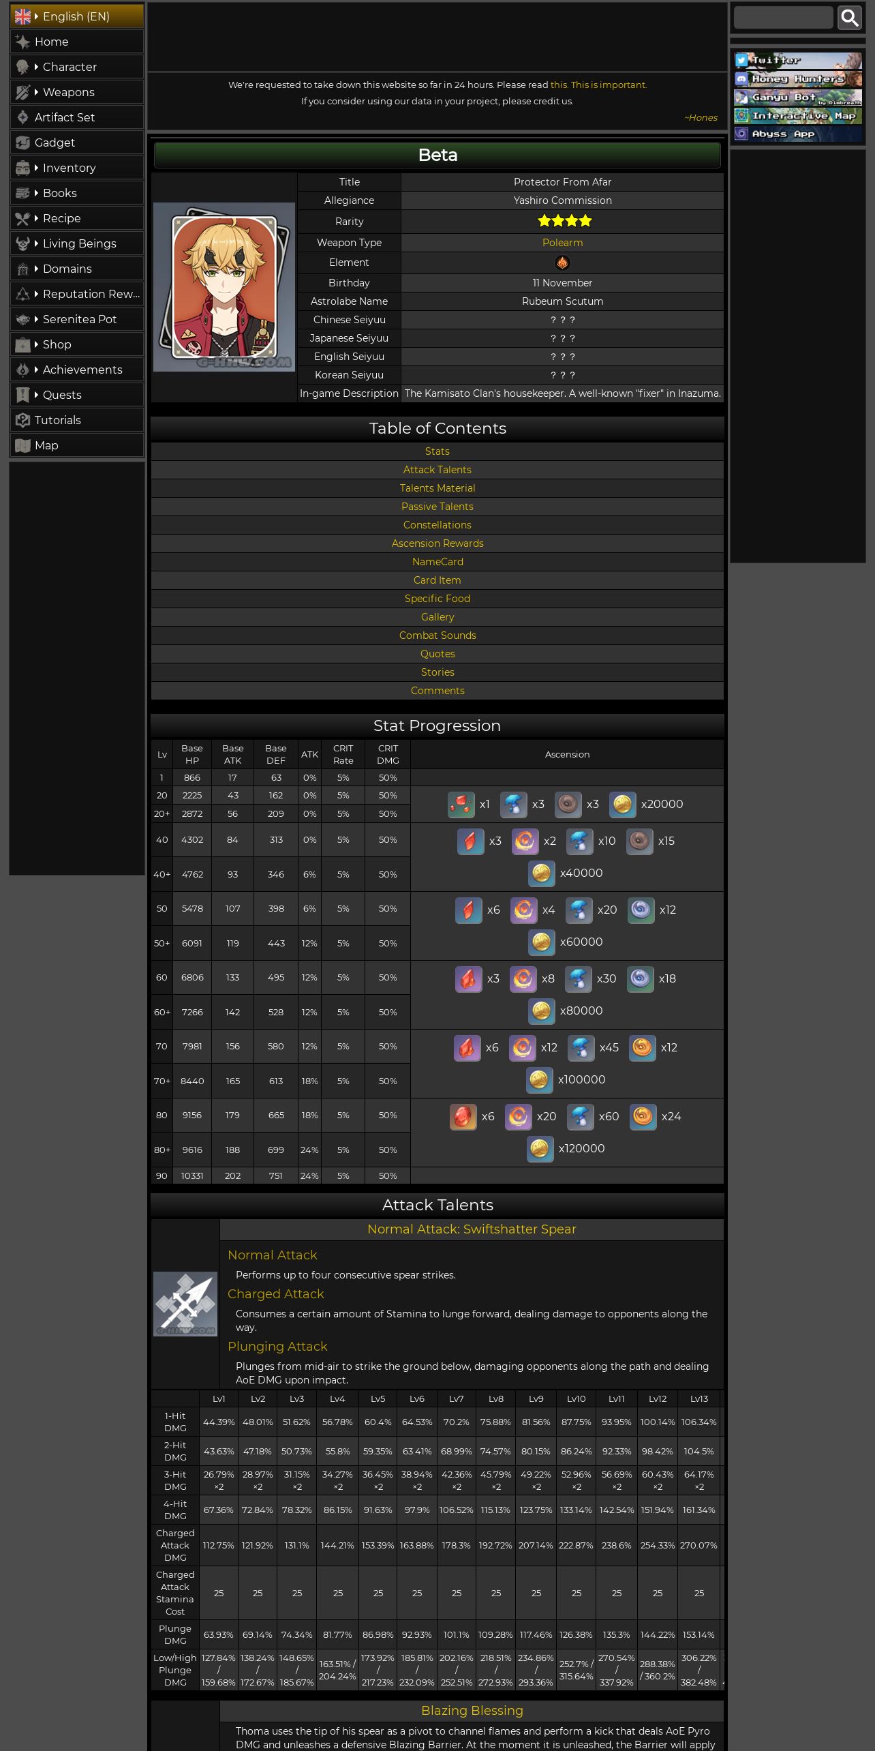The height and width of the screenshot is (1751, 875).
Task: Click the Level 40 fragment x3 icon
Action: [x=471, y=841]
